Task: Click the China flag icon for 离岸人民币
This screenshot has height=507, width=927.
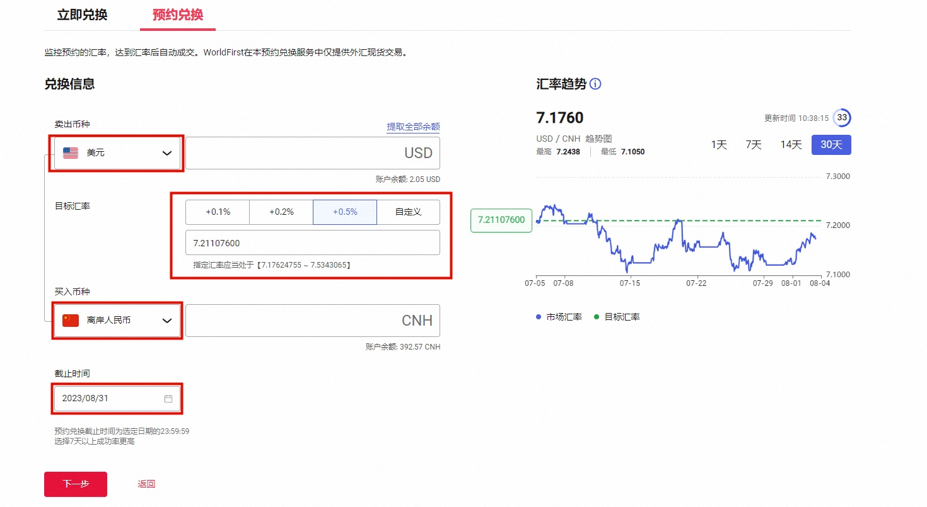Action: (x=71, y=321)
